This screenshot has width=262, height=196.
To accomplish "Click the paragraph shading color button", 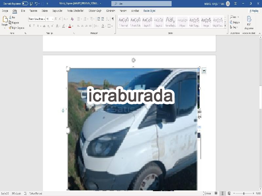I will point(103,26).
